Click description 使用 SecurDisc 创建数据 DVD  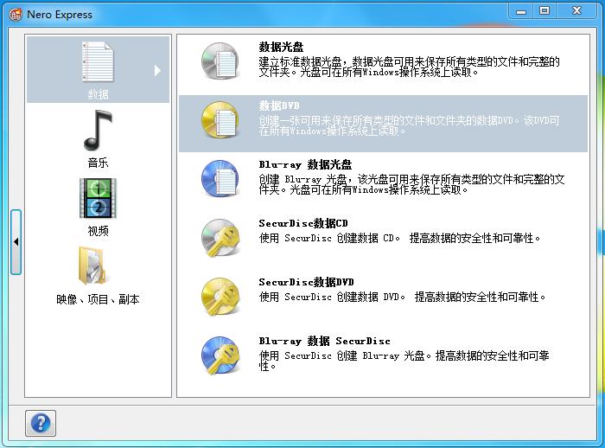(402, 297)
